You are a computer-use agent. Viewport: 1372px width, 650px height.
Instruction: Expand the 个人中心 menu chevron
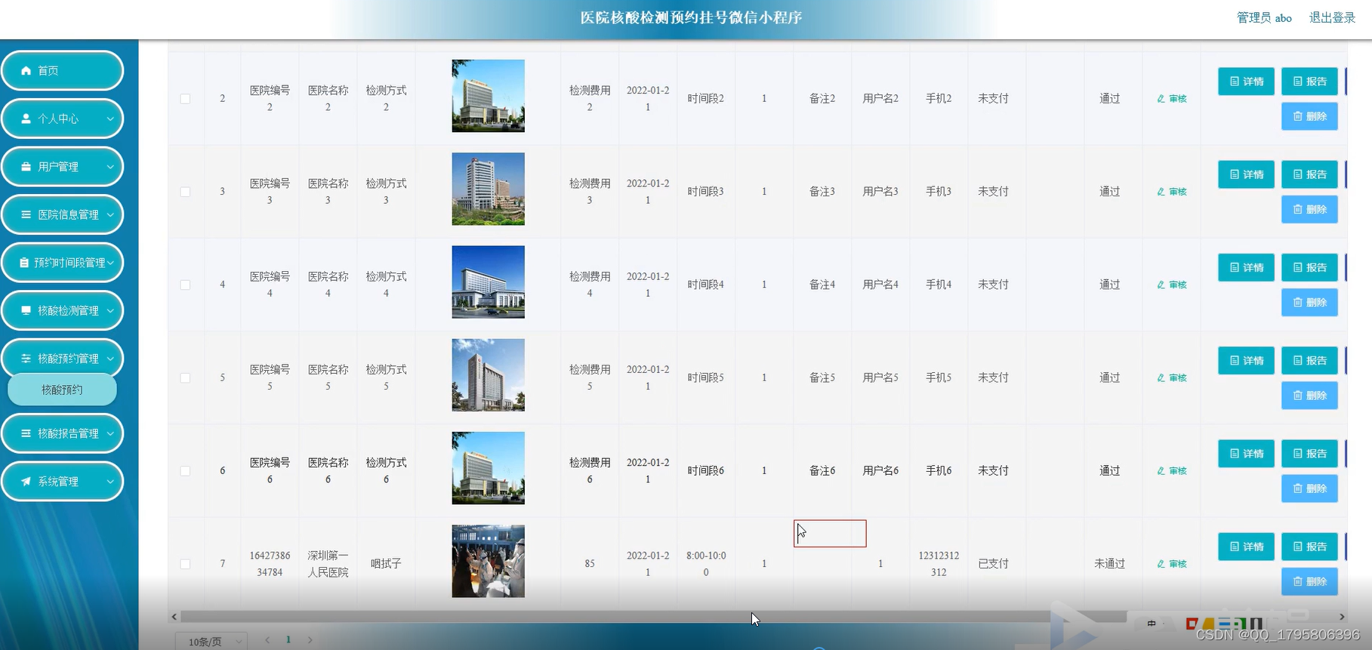(x=110, y=119)
